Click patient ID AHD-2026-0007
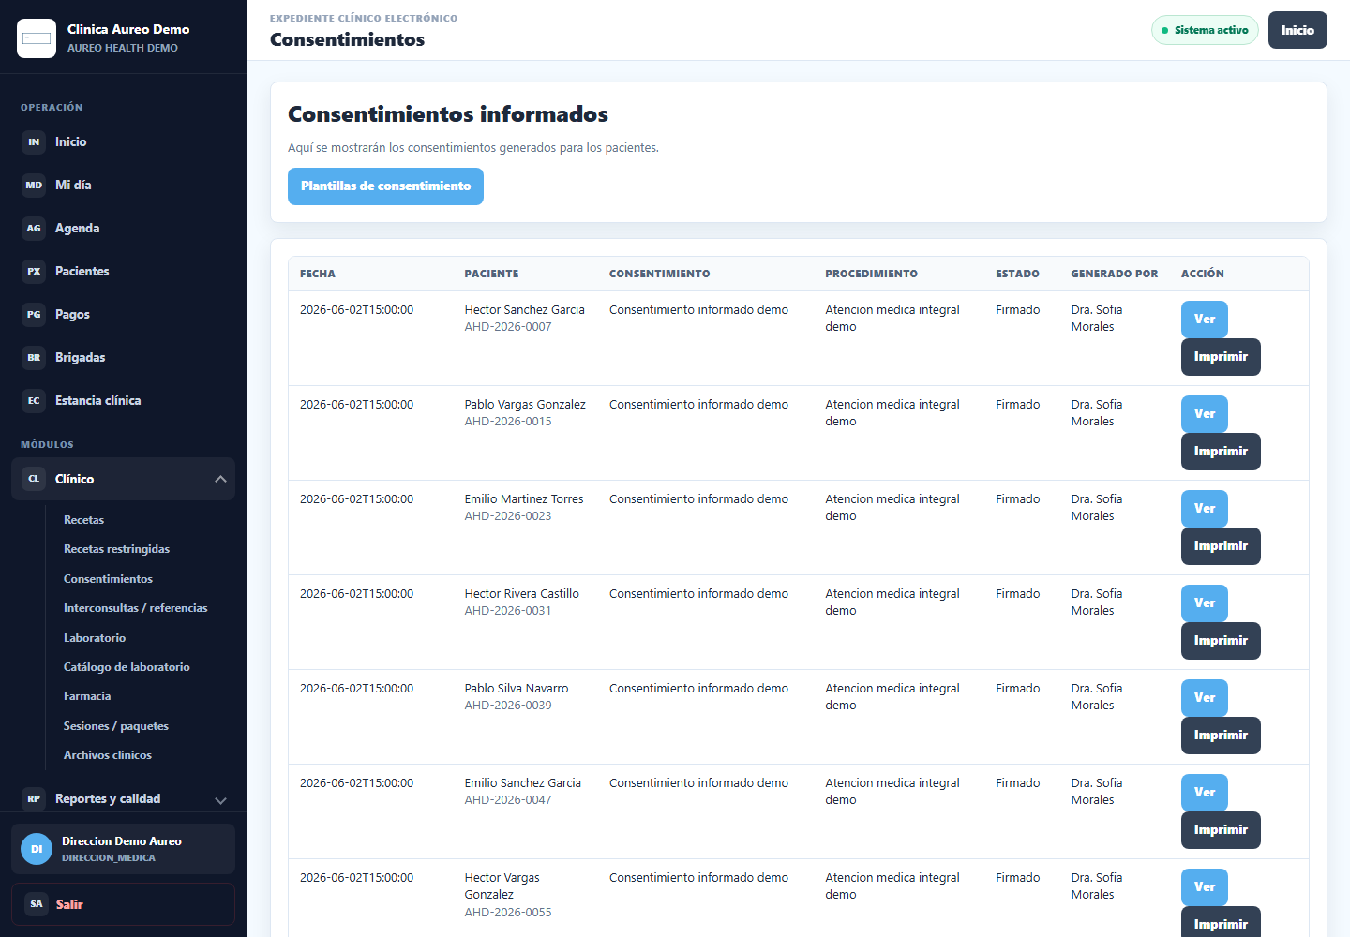 508,327
